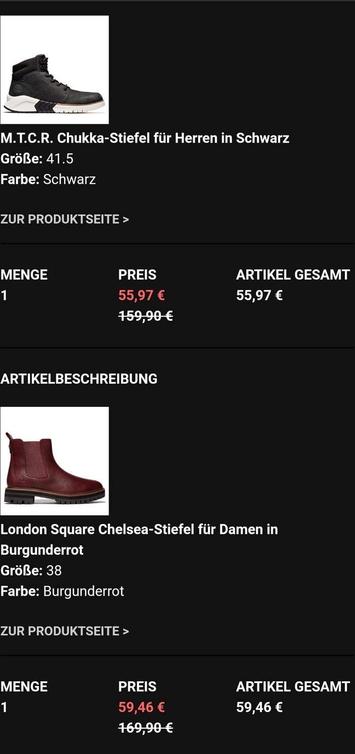
Task: Click the red sale price 59,46 €
Action: (x=141, y=707)
